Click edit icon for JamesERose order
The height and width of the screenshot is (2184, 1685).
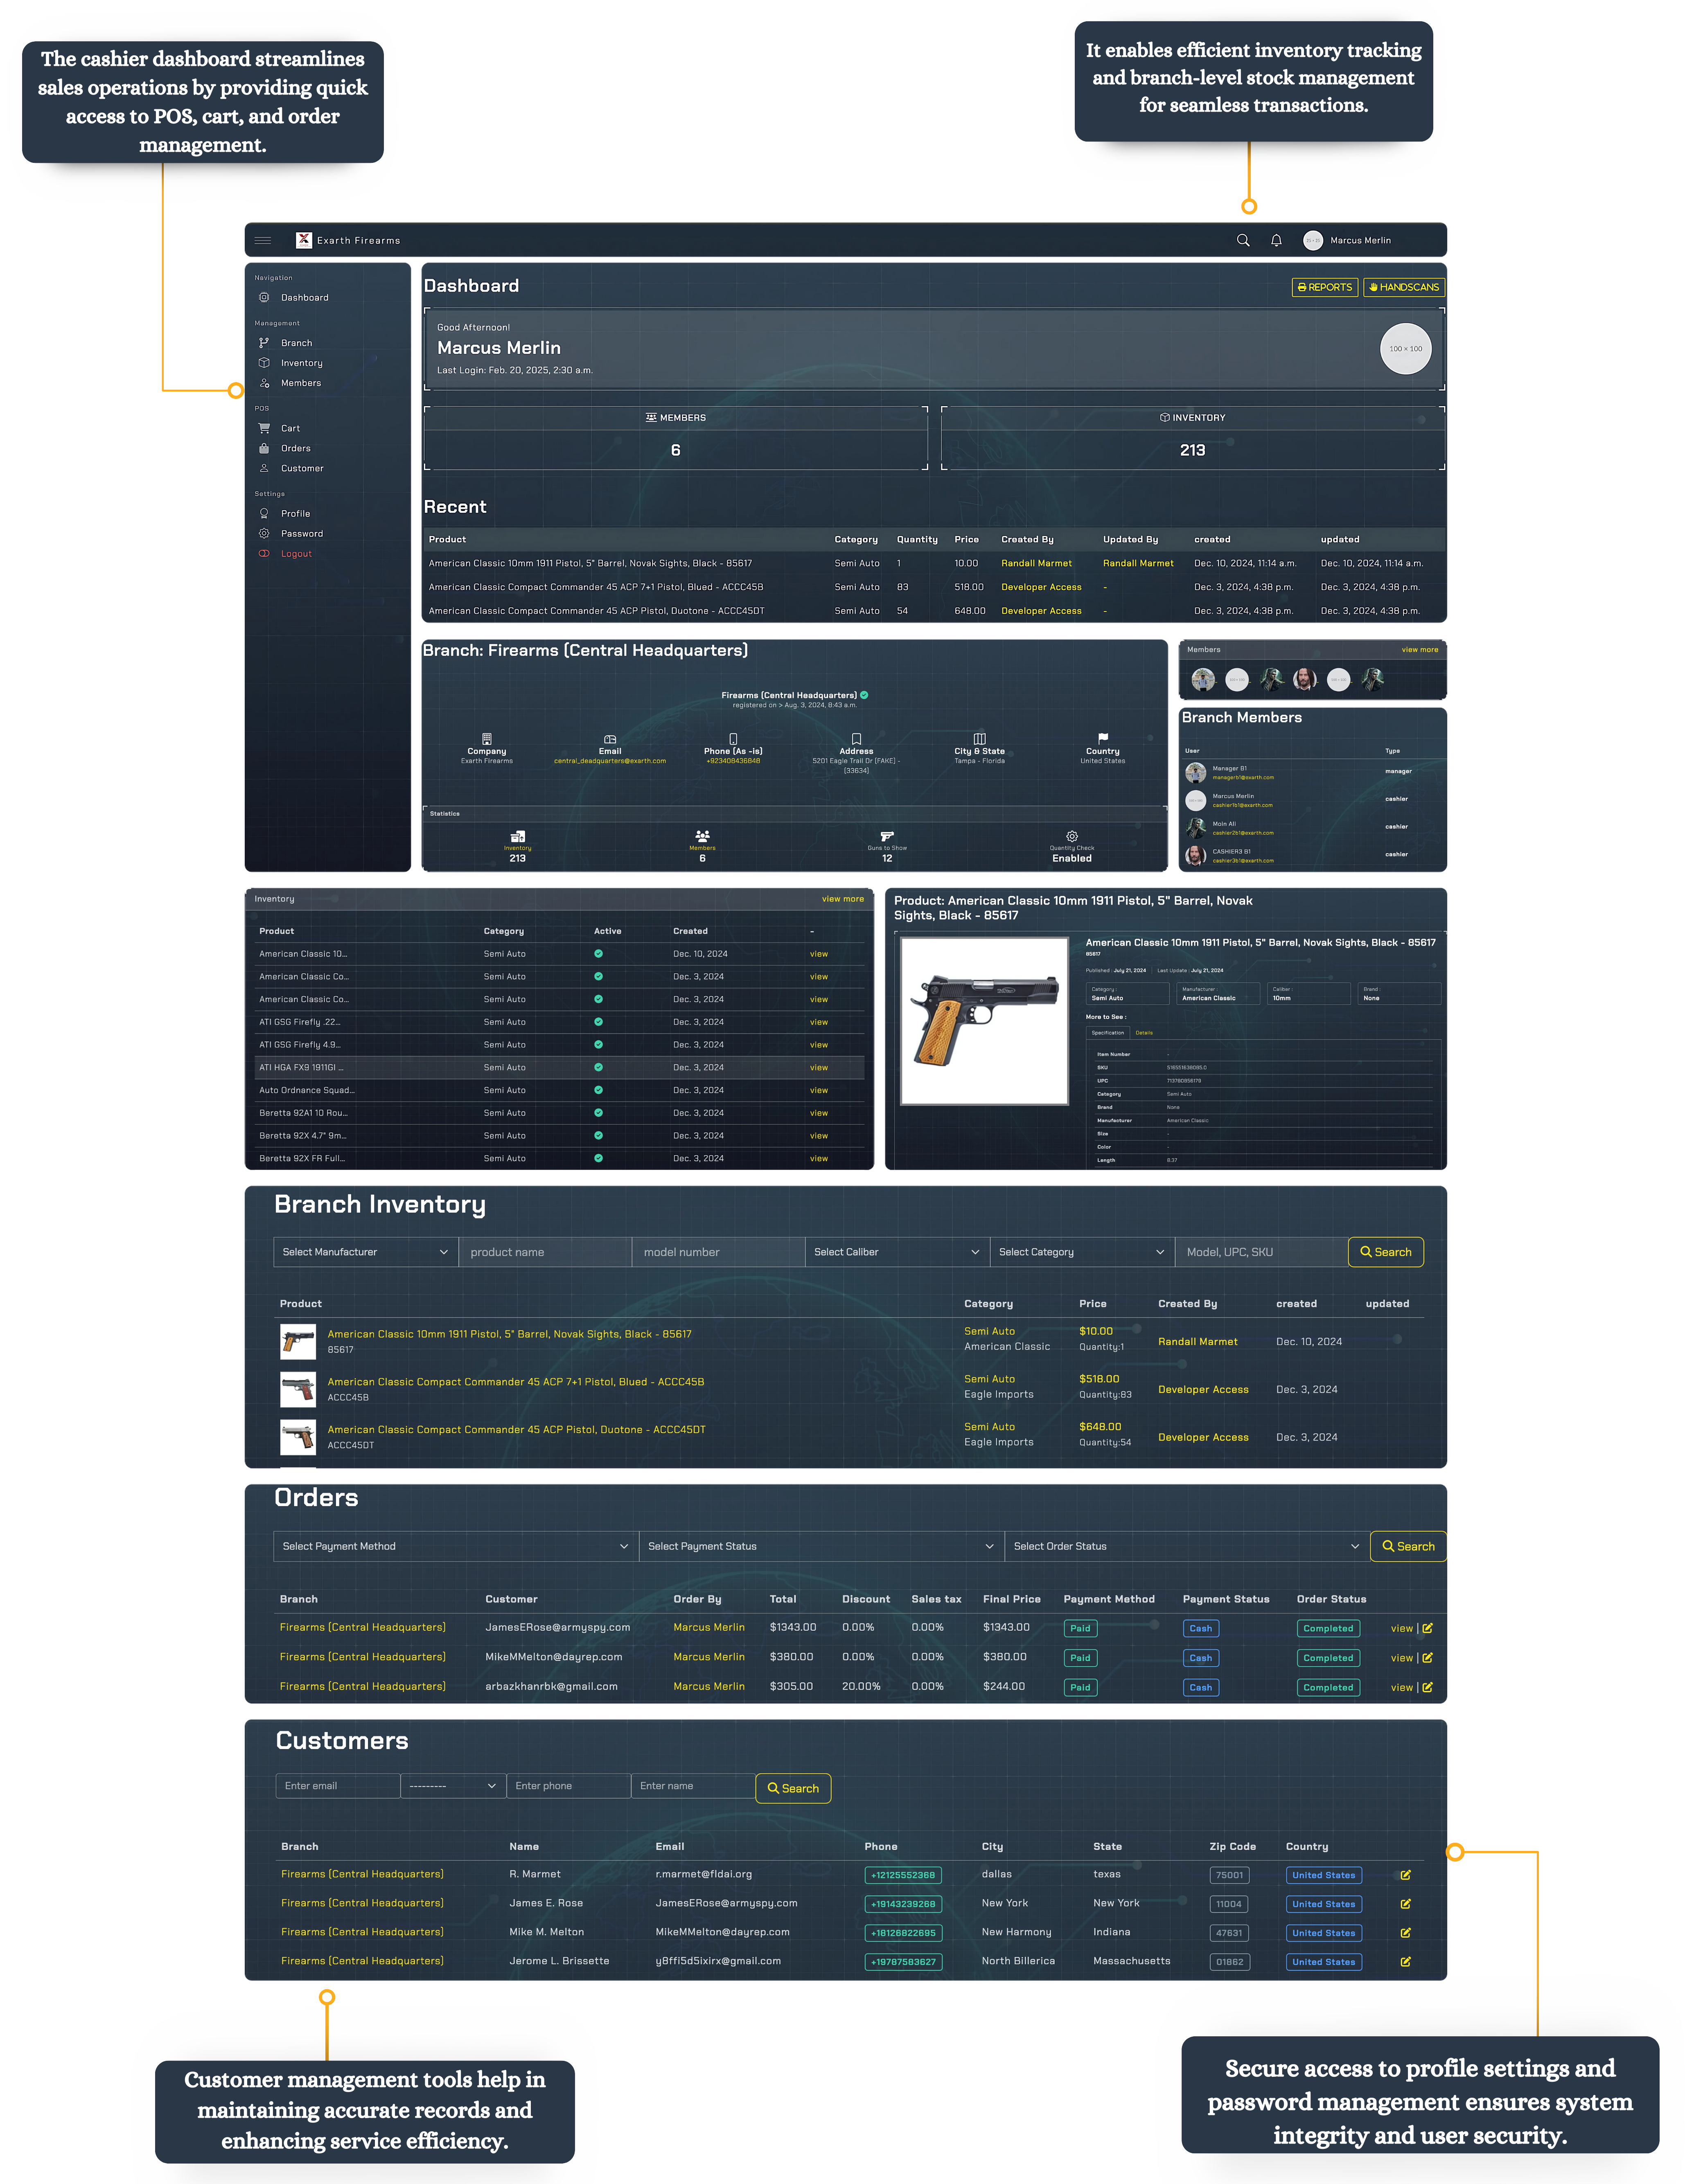tap(1428, 1628)
